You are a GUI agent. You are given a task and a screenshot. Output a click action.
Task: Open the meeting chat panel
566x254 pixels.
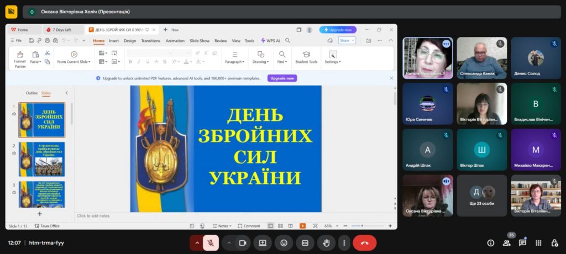522,242
